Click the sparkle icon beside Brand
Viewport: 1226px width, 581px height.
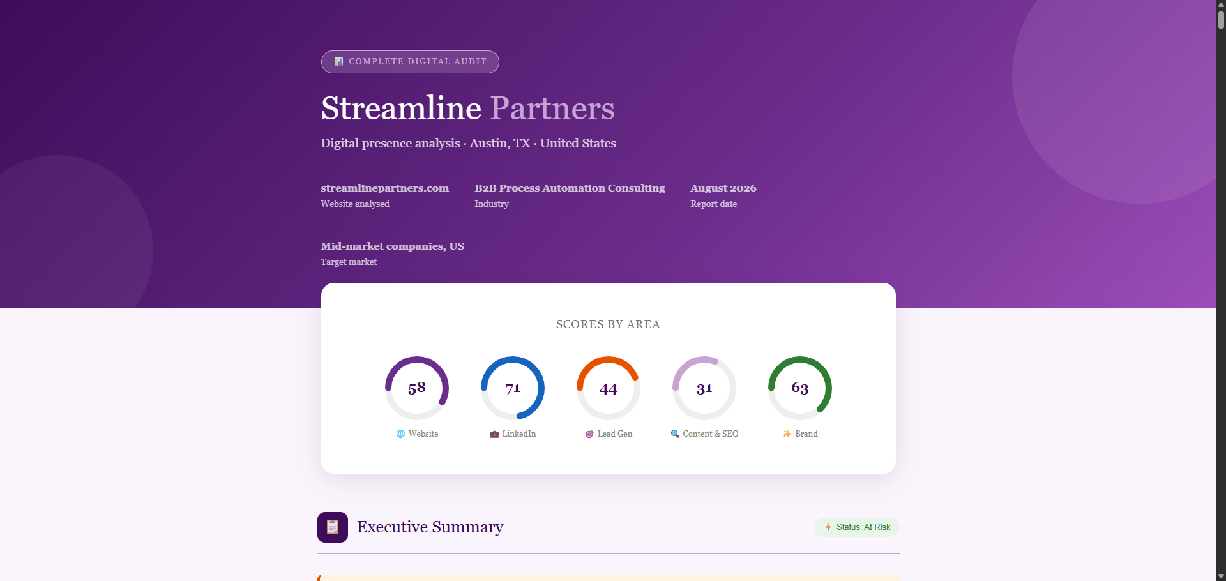coord(787,434)
